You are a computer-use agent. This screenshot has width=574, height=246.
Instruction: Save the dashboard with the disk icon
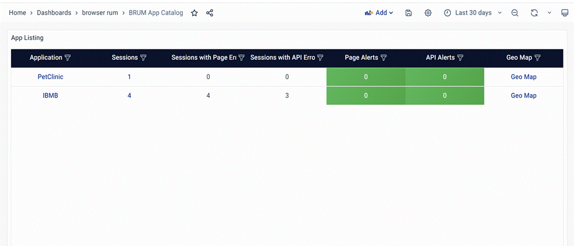click(408, 13)
